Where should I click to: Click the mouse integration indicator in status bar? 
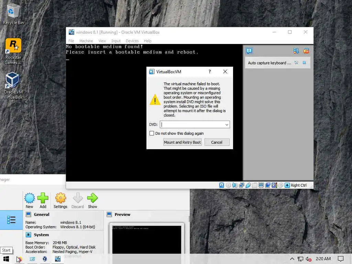(280, 185)
